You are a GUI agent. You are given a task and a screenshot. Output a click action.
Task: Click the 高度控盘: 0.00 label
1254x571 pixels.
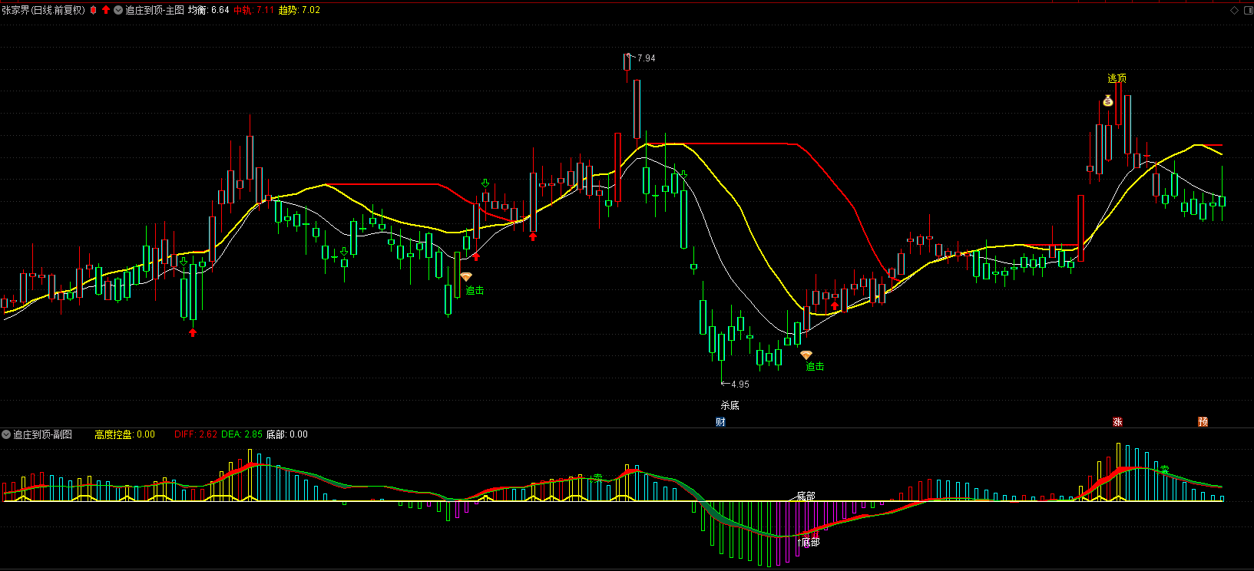point(124,434)
